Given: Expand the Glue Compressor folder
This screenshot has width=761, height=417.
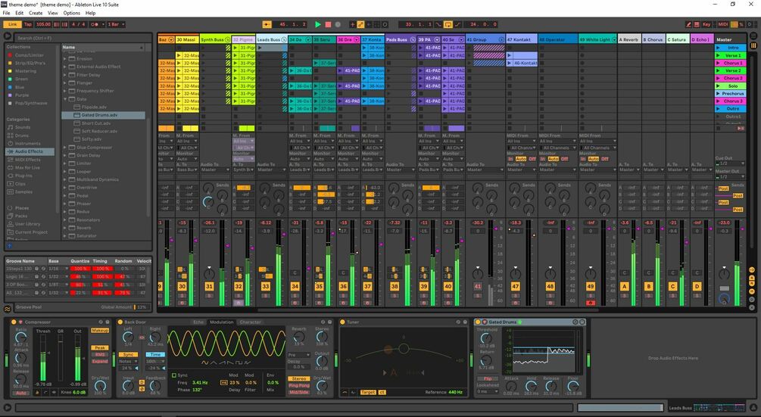Looking at the screenshot, I should (65, 148).
